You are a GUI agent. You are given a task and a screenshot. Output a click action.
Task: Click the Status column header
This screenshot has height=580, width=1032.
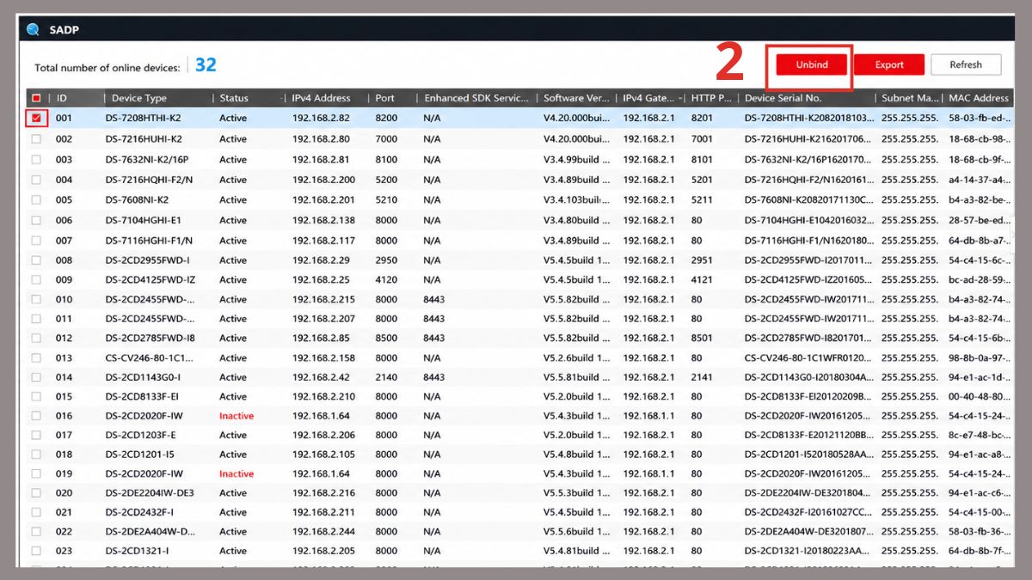[234, 98]
